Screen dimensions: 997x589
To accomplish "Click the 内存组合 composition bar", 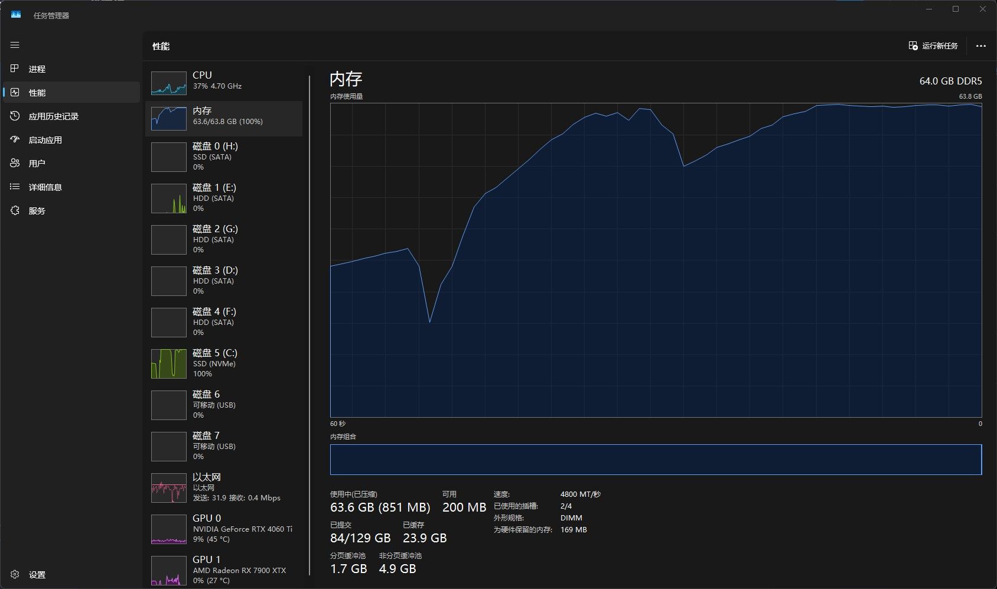I will (656, 460).
